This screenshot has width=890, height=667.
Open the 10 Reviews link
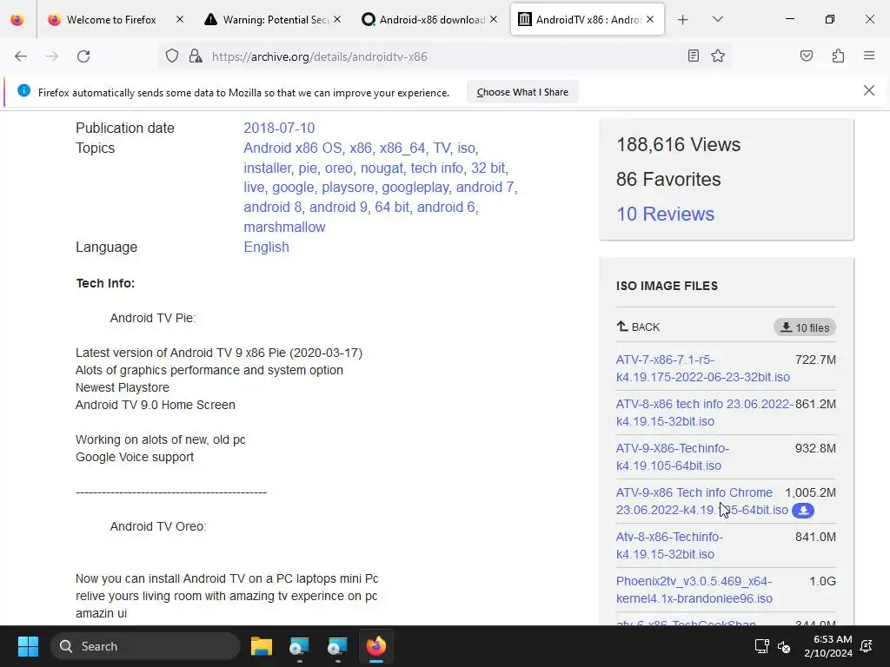pyautogui.click(x=665, y=214)
